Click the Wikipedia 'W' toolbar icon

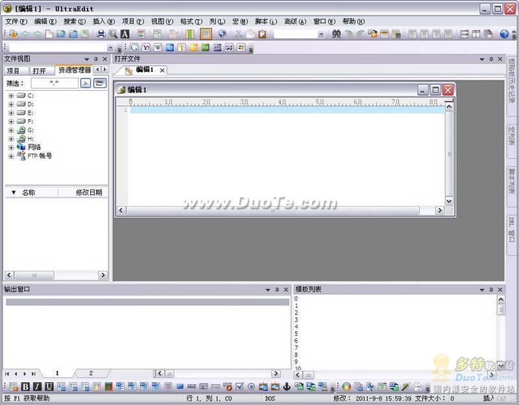point(158,47)
